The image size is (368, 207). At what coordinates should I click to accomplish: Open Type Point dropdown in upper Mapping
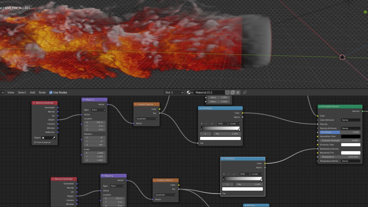[x=98, y=110]
